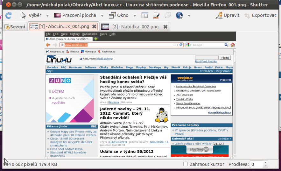Decrease the Prodleva delay with down arrow
This screenshot has width=281, height=171.
[265, 166]
